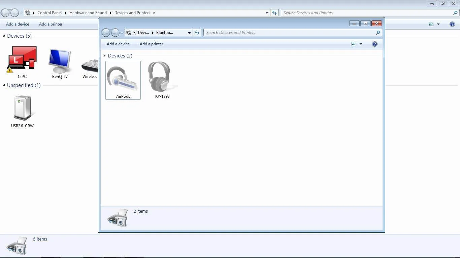The height and width of the screenshot is (258, 460).
Task: Click location icon in background address bar
Action: (28, 13)
